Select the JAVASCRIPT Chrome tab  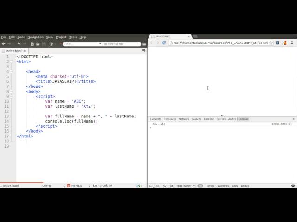(170, 37)
